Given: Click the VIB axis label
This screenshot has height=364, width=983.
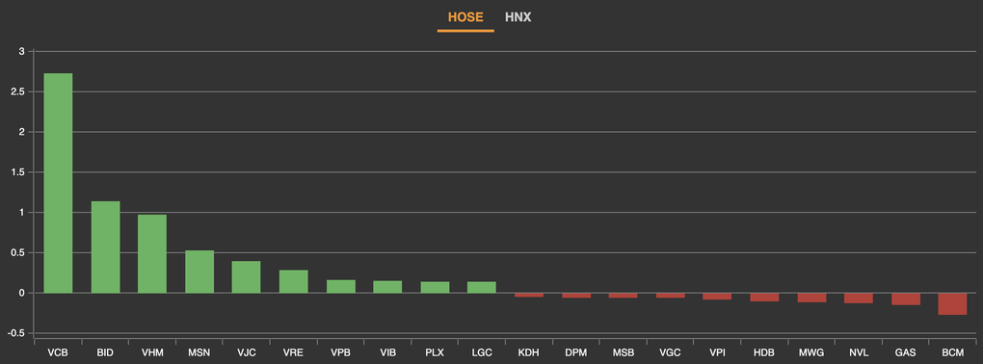Looking at the screenshot, I should (x=387, y=352).
